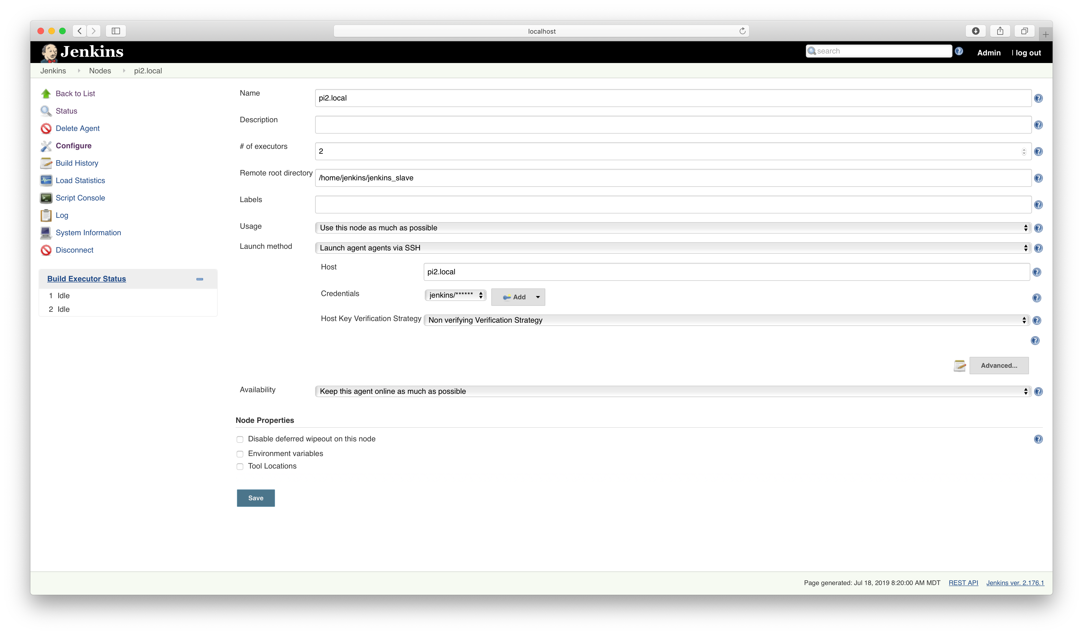Open the Usage dropdown
The height and width of the screenshot is (635, 1083).
click(x=673, y=228)
